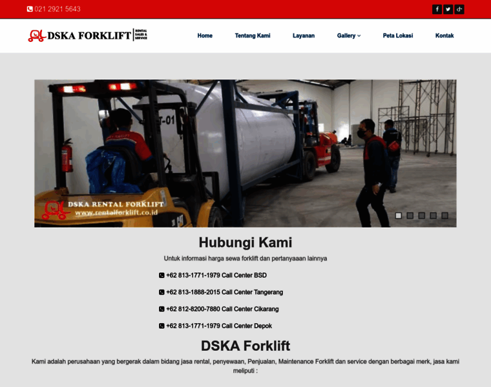This screenshot has height=387, width=491.
Task: Select the second slider dot
Action: 410,215
